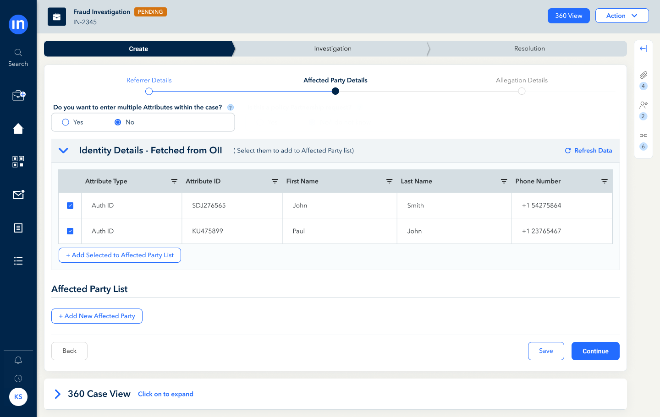This screenshot has height=417, width=660.
Task: Open the QR code grid icon
Action: click(x=18, y=162)
